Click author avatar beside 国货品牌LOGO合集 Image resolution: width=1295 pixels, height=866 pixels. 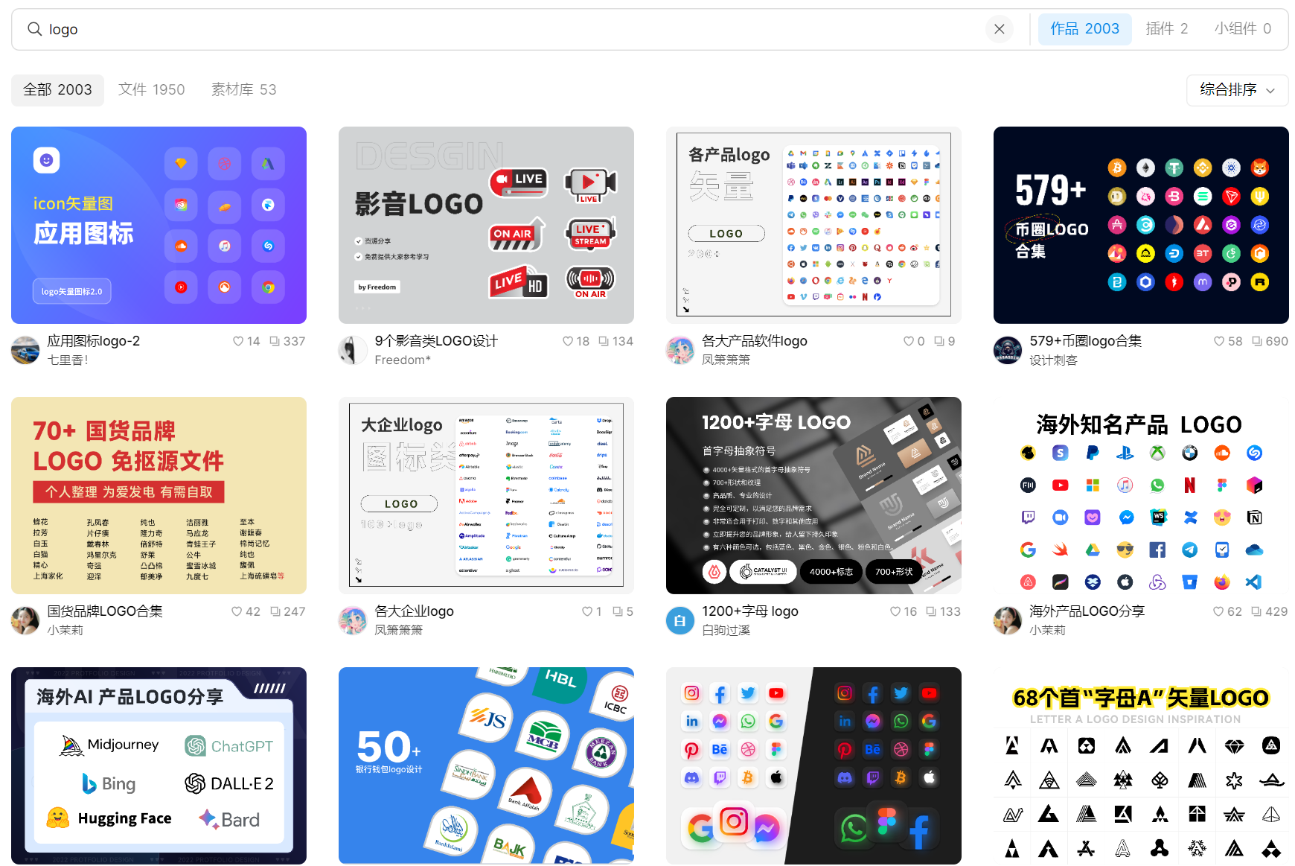[25, 620]
